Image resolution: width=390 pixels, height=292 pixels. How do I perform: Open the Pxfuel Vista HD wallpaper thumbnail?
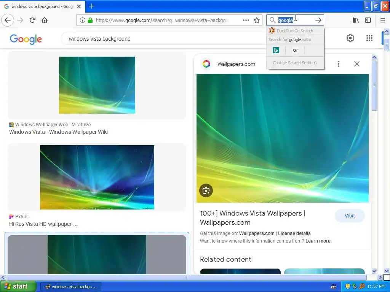pos(97,177)
